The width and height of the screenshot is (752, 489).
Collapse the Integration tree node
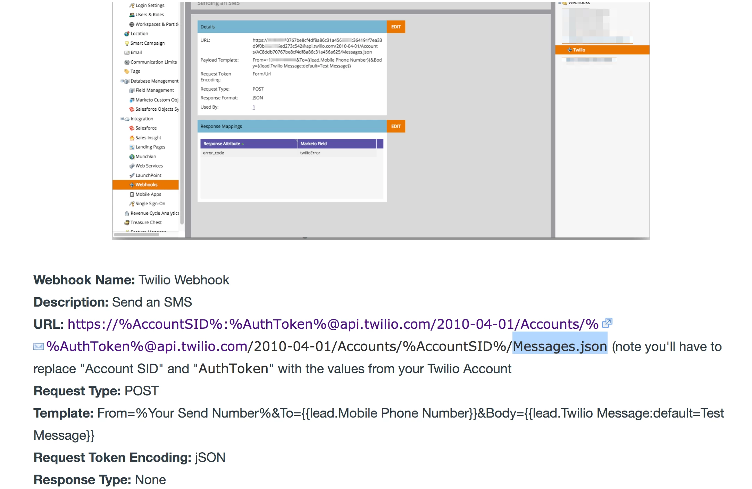click(x=122, y=119)
